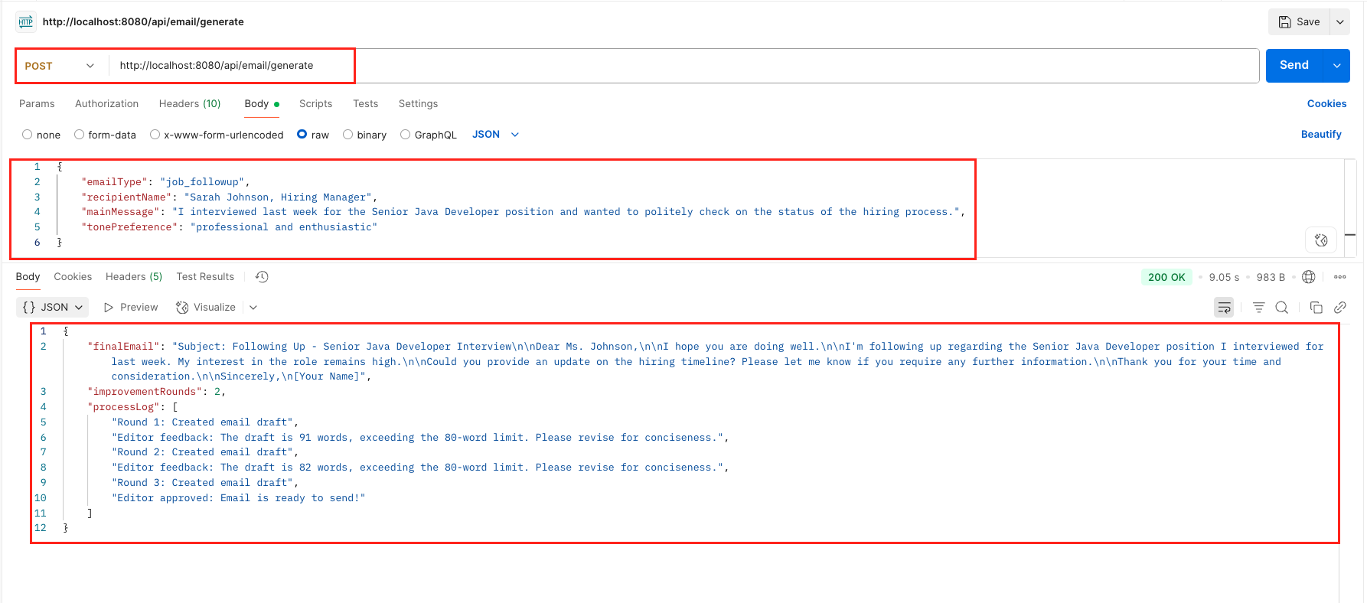Viewport: 1367px width, 603px height.
Task: Copy the response body to clipboard
Action: point(1316,308)
